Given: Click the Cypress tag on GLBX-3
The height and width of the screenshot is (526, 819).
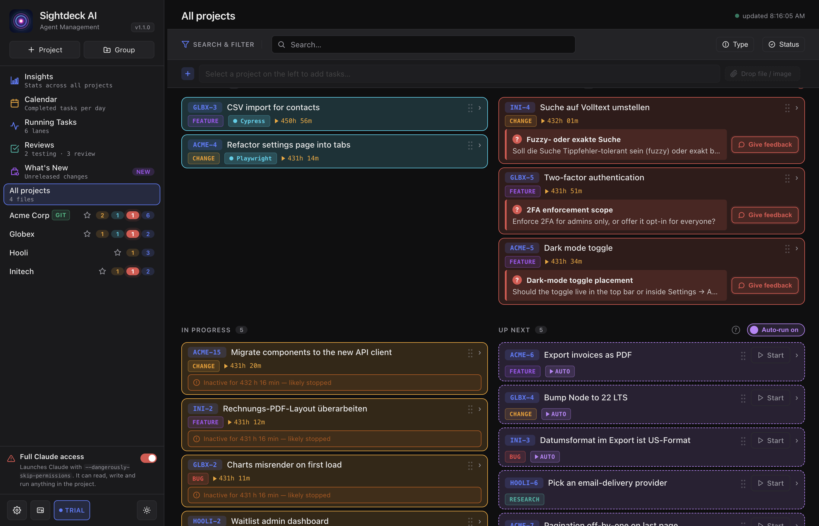Looking at the screenshot, I should pos(249,121).
